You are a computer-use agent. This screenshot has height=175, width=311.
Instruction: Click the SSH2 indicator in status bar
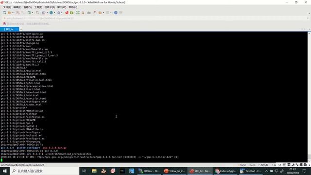(243, 165)
